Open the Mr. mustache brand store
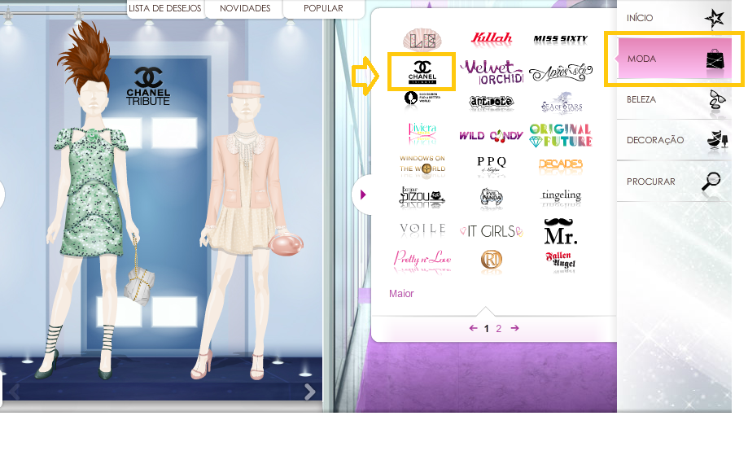 coord(561,231)
